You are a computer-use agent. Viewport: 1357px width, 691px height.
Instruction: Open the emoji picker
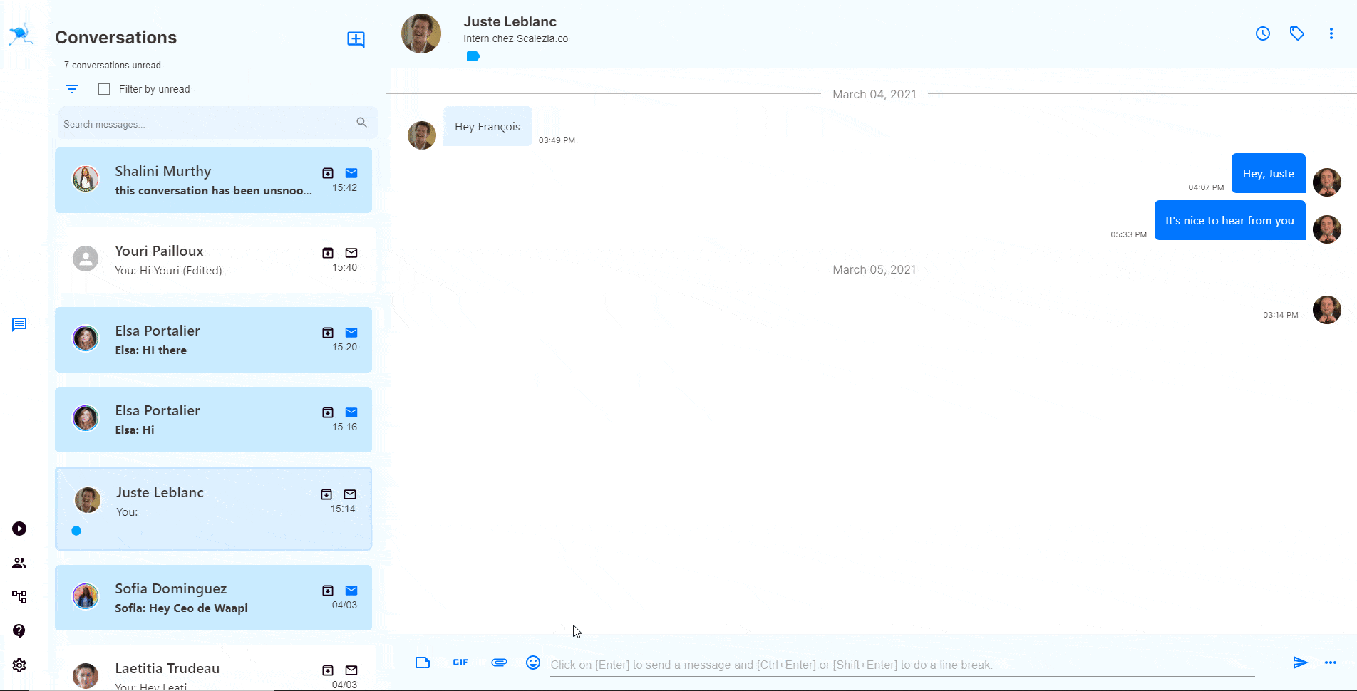point(533,663)
